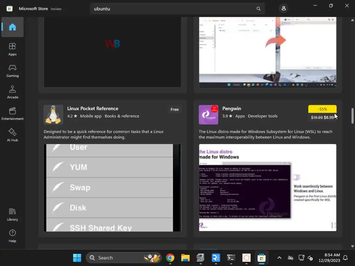
Task: Open the Help section
Action: click(x=12, y=236)
